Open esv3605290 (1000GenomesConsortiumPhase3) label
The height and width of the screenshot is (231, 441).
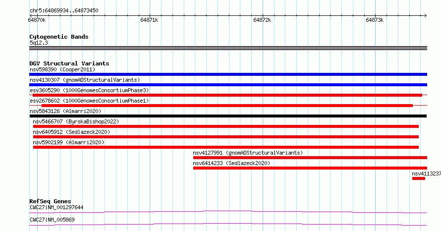[x=89, y=90]
